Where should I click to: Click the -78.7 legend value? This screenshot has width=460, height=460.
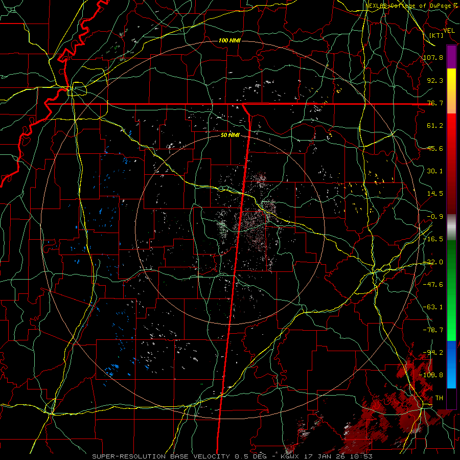(x=433, y=330)
